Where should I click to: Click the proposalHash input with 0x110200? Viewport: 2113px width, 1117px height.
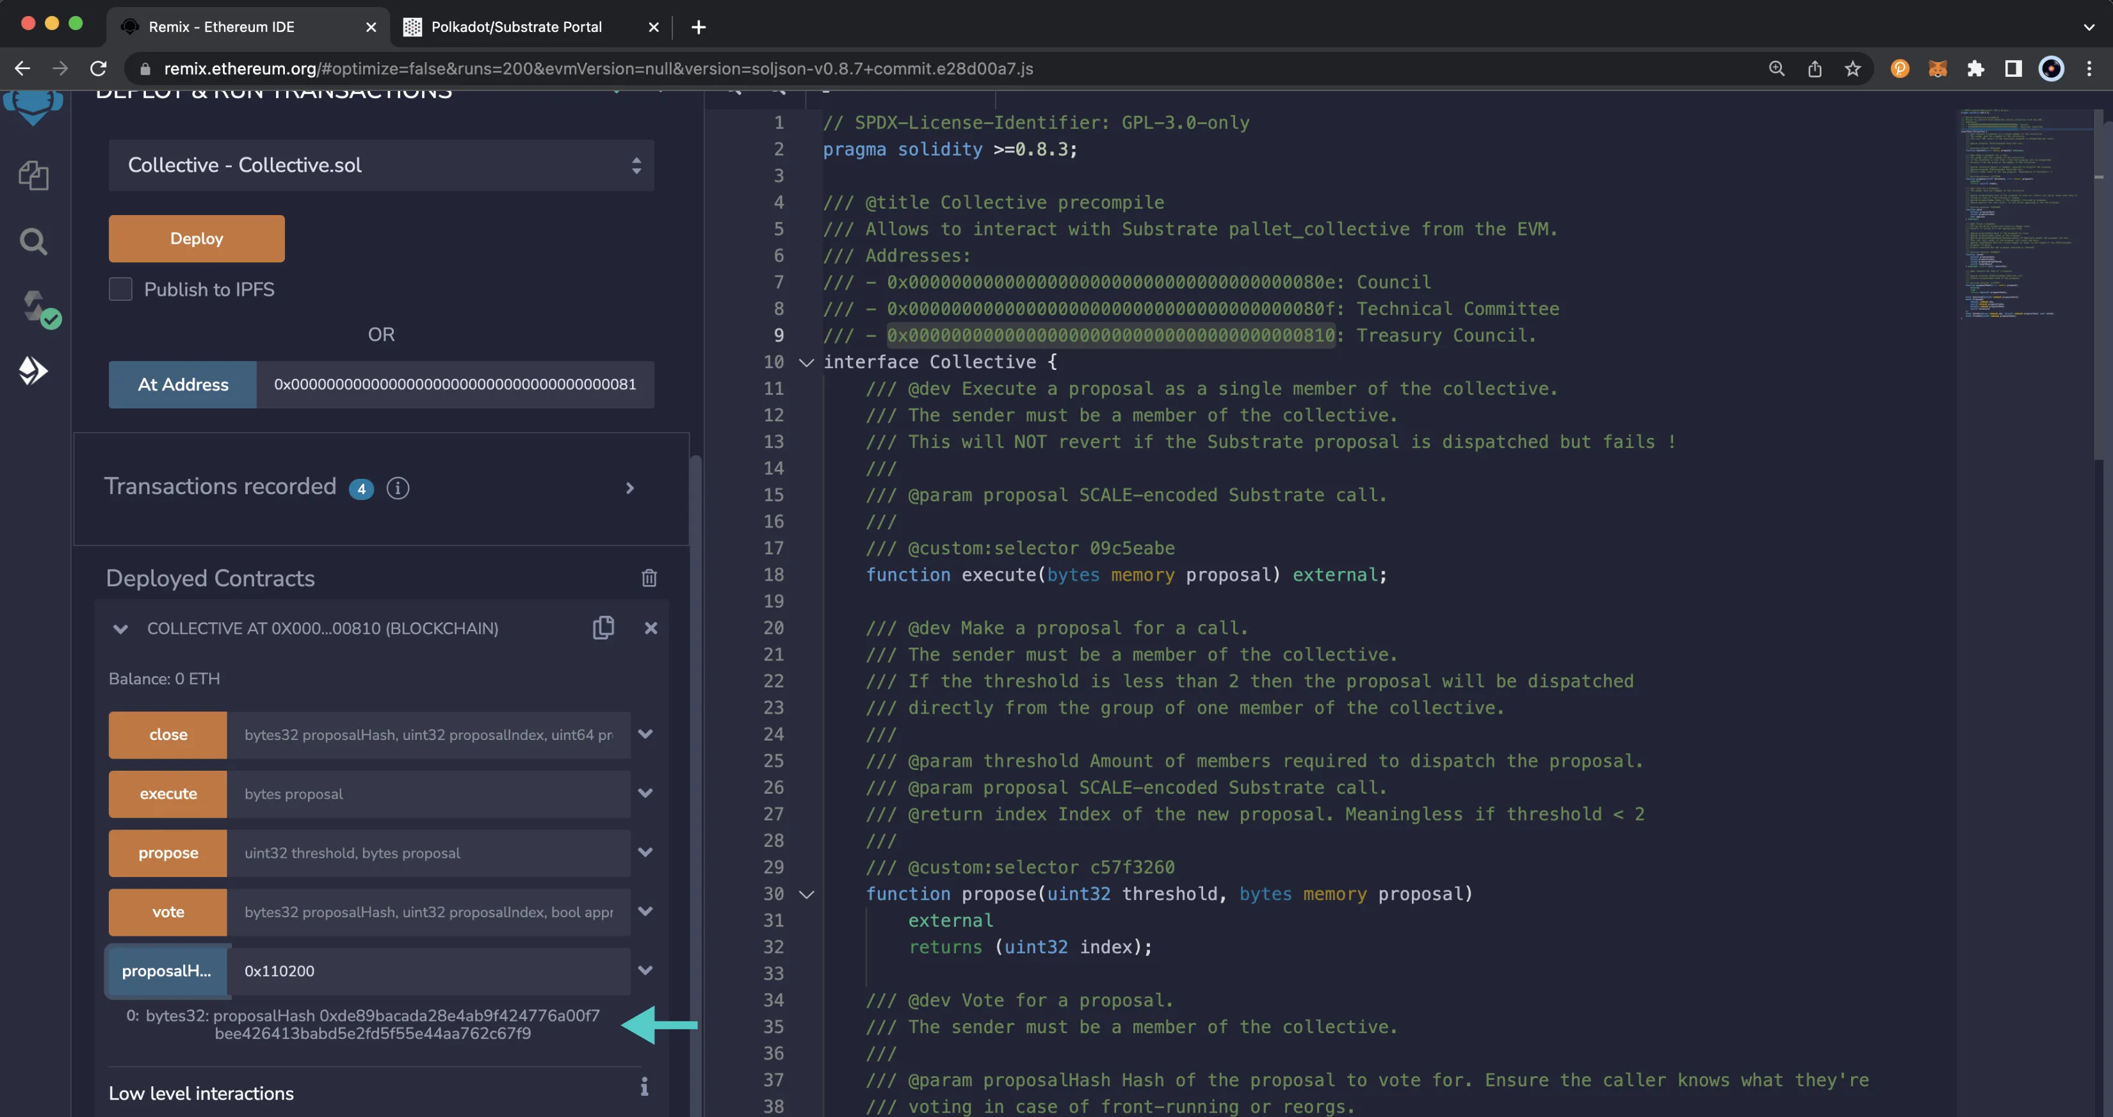(x=428, y=971)
